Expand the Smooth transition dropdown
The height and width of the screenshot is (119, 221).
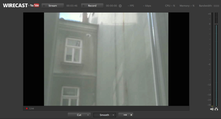pos(104,115)
